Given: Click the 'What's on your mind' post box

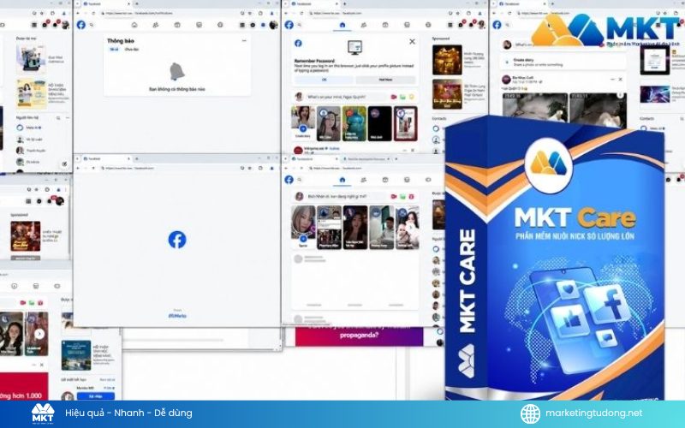Looking at the screenshot, I should coord(345,97).
